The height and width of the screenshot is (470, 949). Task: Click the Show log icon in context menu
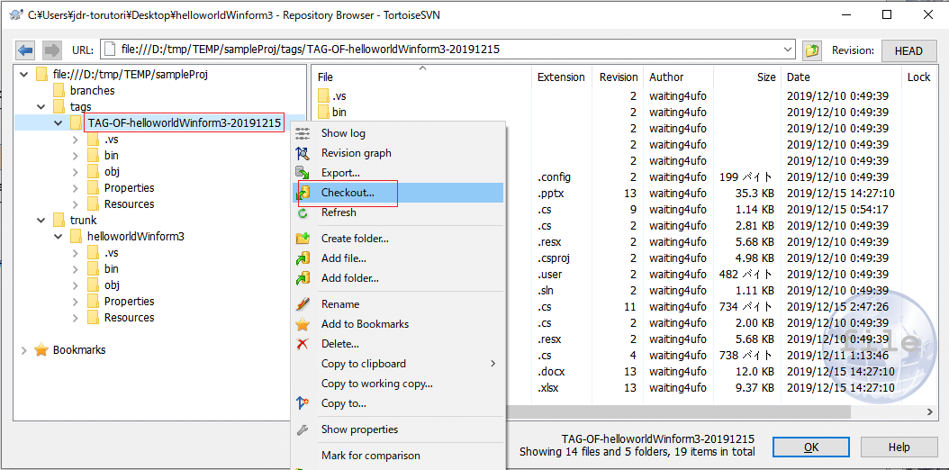point(303,133)
